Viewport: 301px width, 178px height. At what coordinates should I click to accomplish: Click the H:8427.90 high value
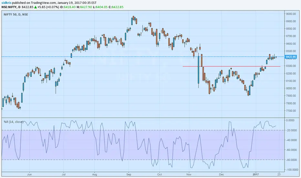(84, 7)
